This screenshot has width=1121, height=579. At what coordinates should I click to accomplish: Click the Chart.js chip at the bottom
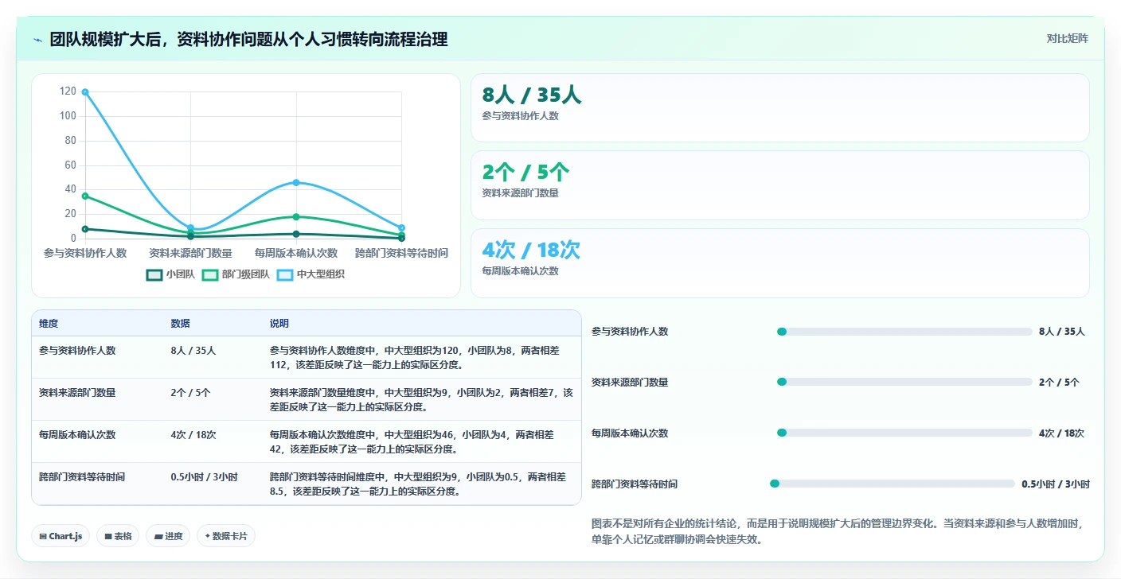[x=61, y=536]
